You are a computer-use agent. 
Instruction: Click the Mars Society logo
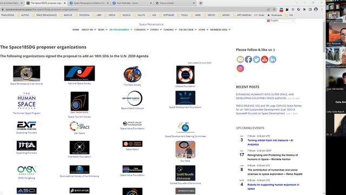pos(132,74)
